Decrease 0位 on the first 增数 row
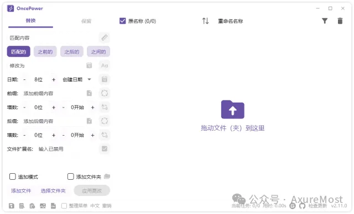This screenshot has width=354, height=214. coord(24,108)
